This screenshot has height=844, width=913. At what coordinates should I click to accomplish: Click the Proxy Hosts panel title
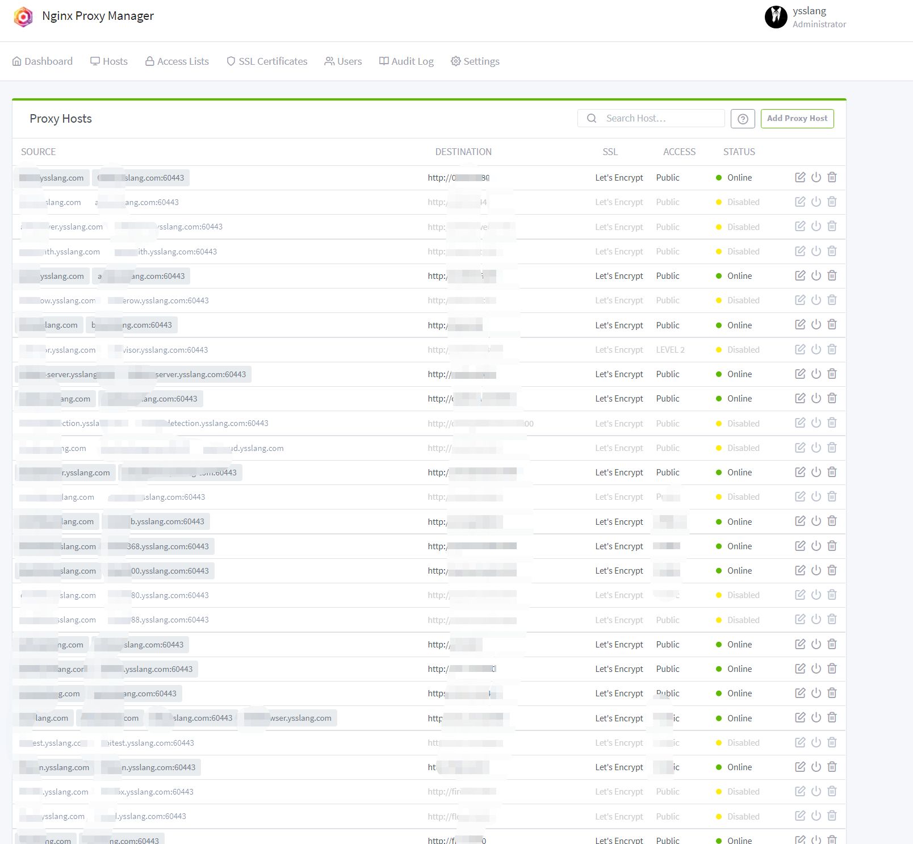click(x=61, y=119)
